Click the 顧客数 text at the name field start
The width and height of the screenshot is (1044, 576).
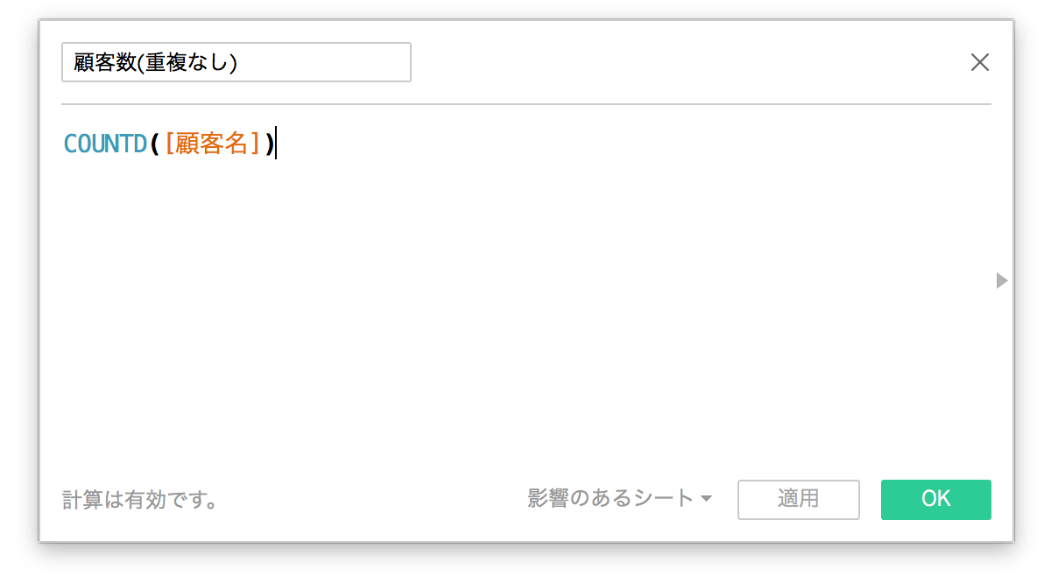point(100,63)
